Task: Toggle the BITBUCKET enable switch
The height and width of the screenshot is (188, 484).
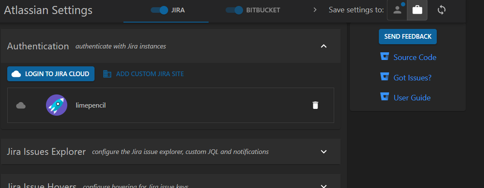Action: point(234,10)
